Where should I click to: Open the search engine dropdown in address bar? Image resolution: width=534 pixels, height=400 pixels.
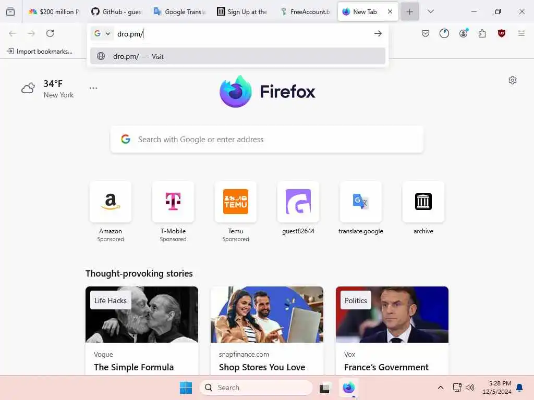[x=102, y=33]
